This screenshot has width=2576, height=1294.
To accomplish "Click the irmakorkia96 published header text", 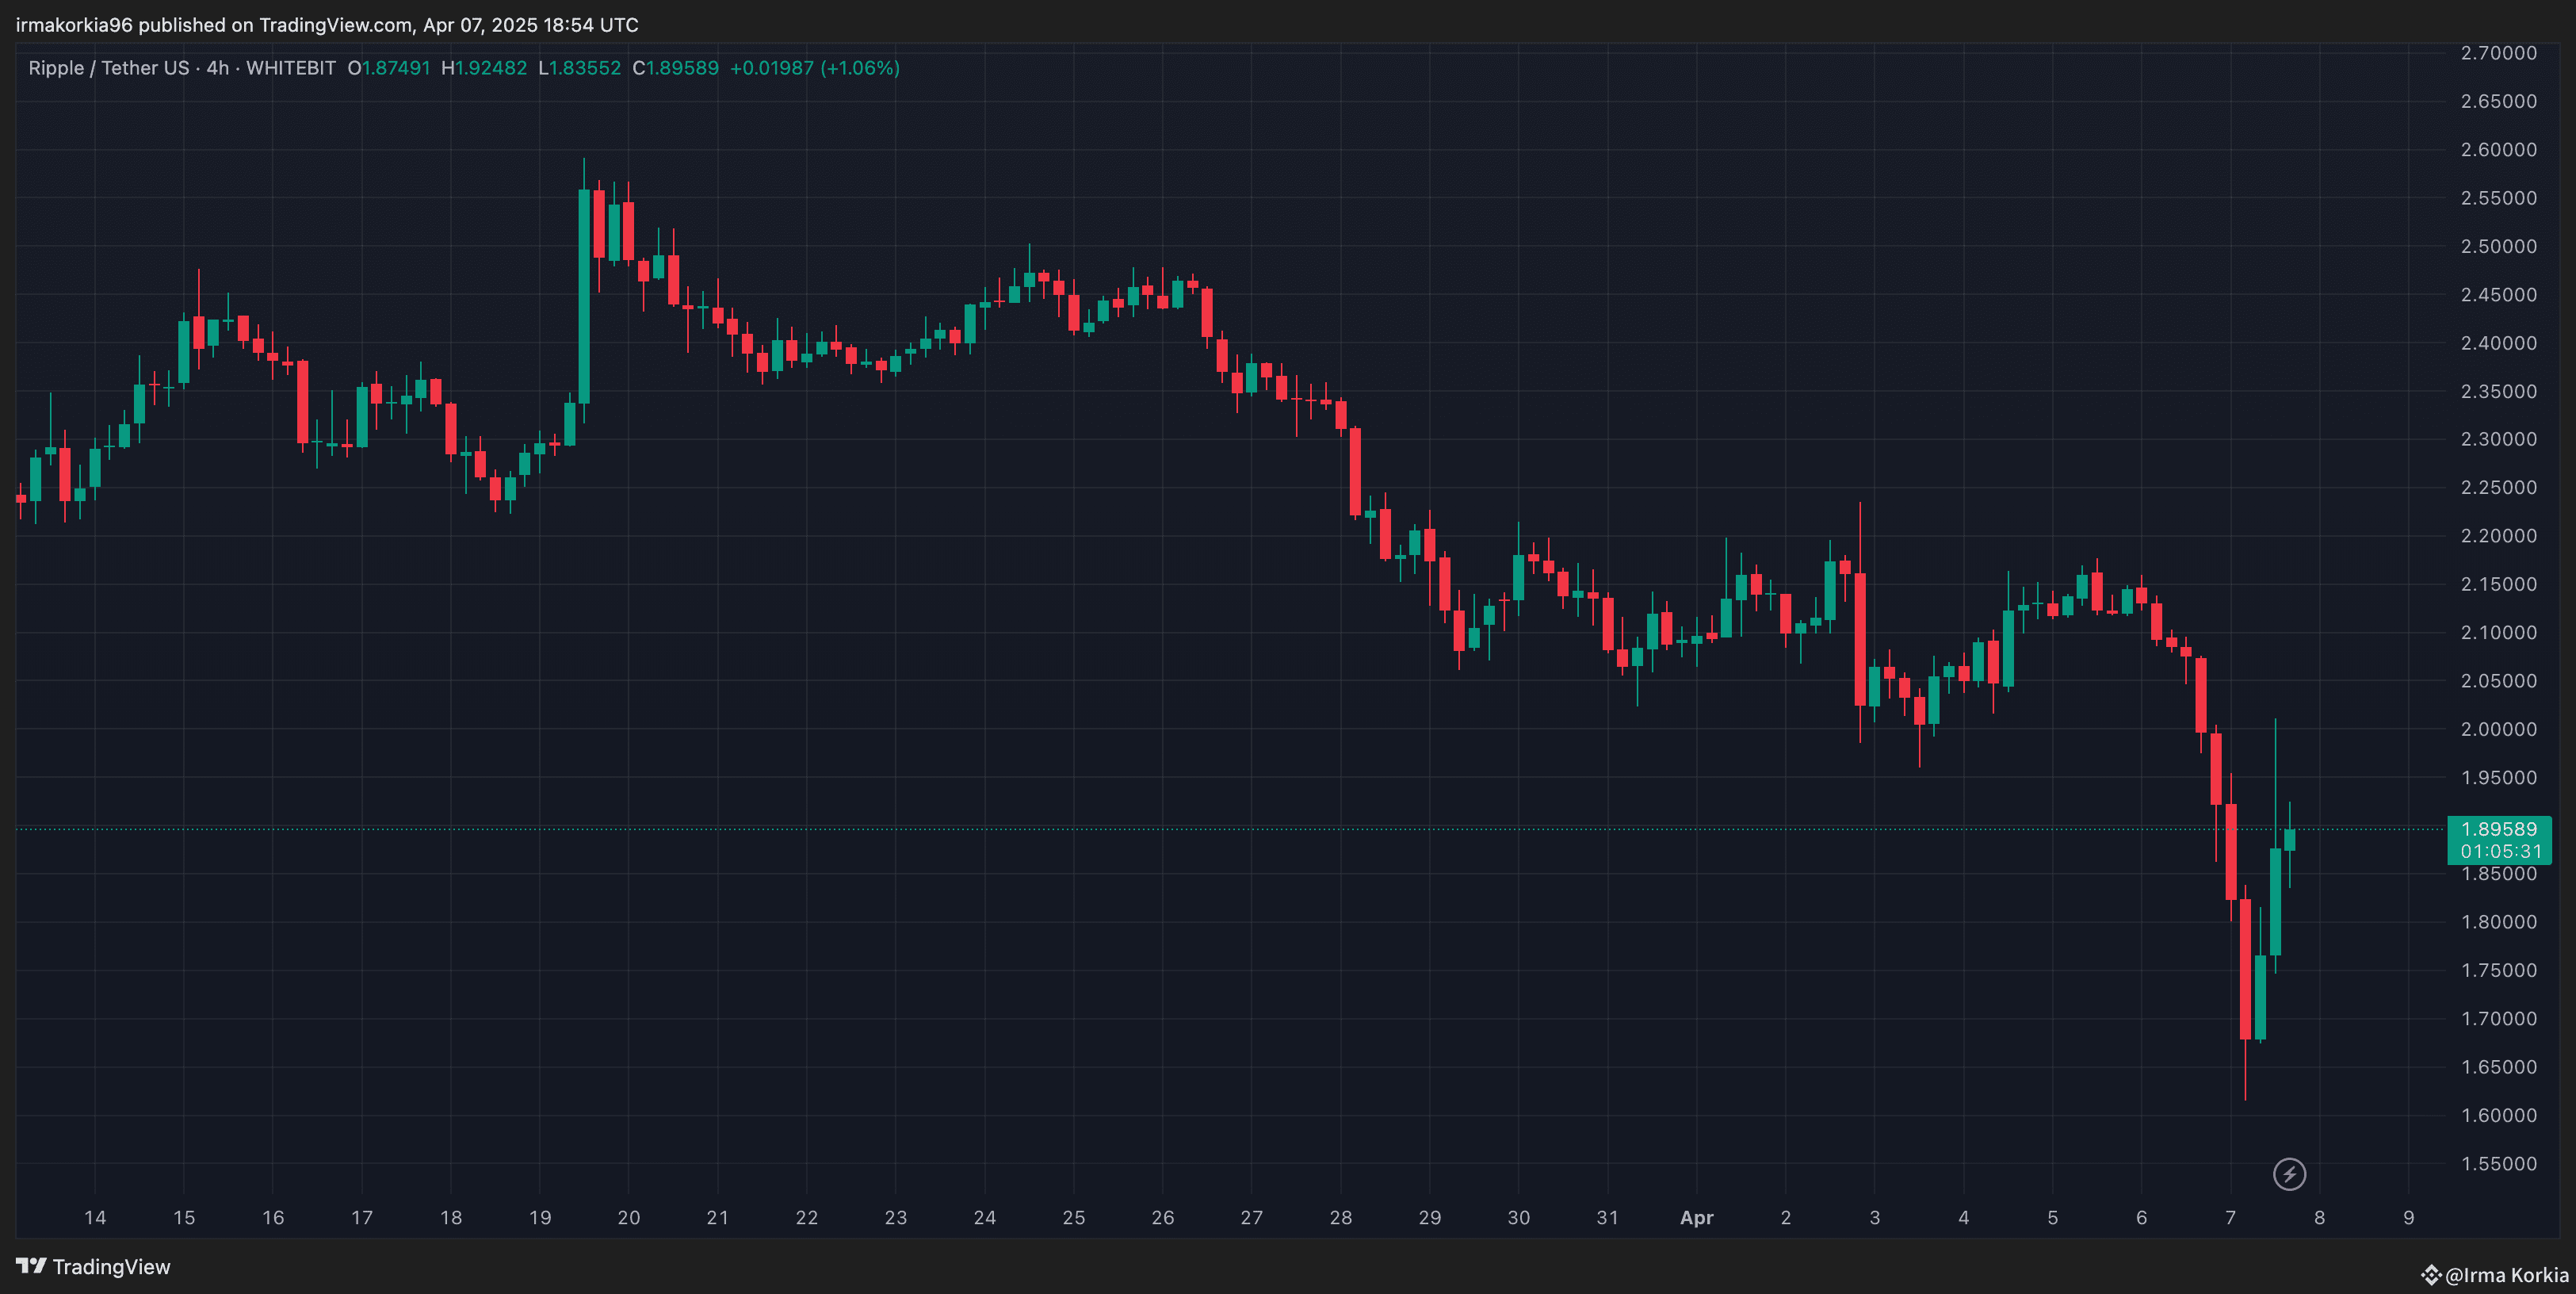I will (326, 25).
